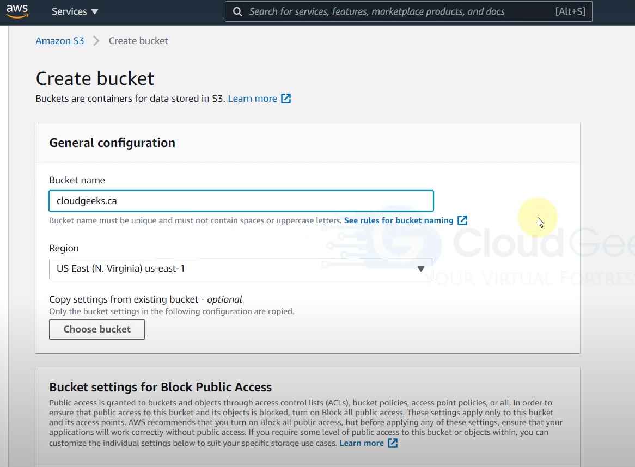
Task: Click the Copy settings from existing bucket label
Action: coord(145,299)
